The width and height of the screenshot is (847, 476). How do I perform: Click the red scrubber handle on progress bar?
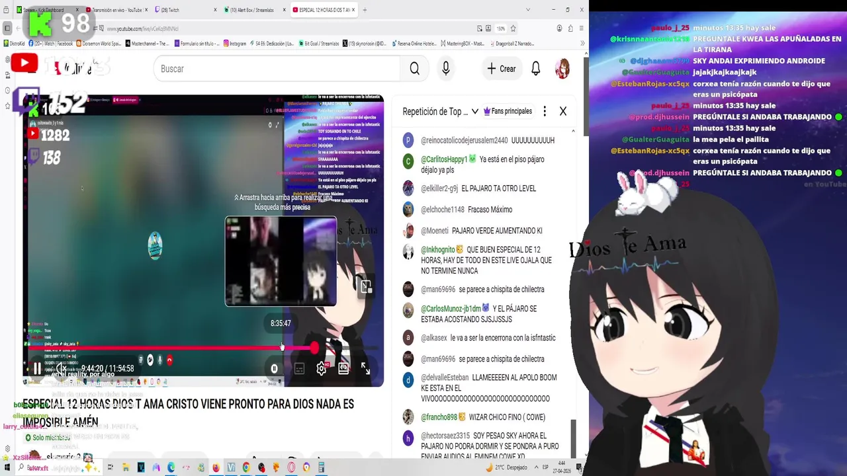(314, 348)
